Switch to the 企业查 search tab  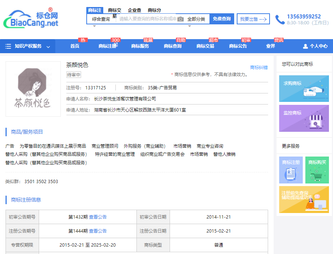coord(135,10)
